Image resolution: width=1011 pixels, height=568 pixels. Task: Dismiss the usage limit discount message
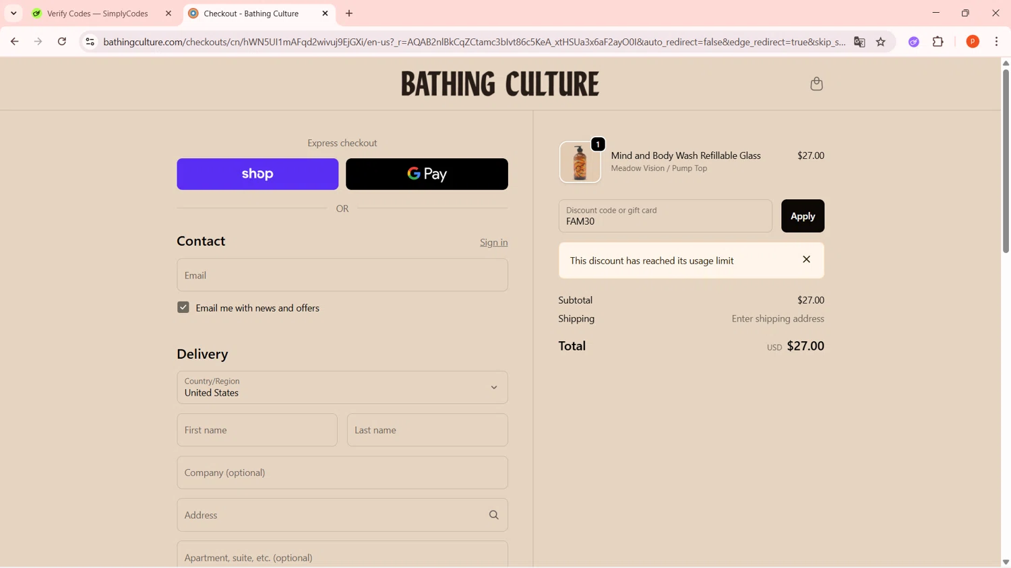[806, 260]
